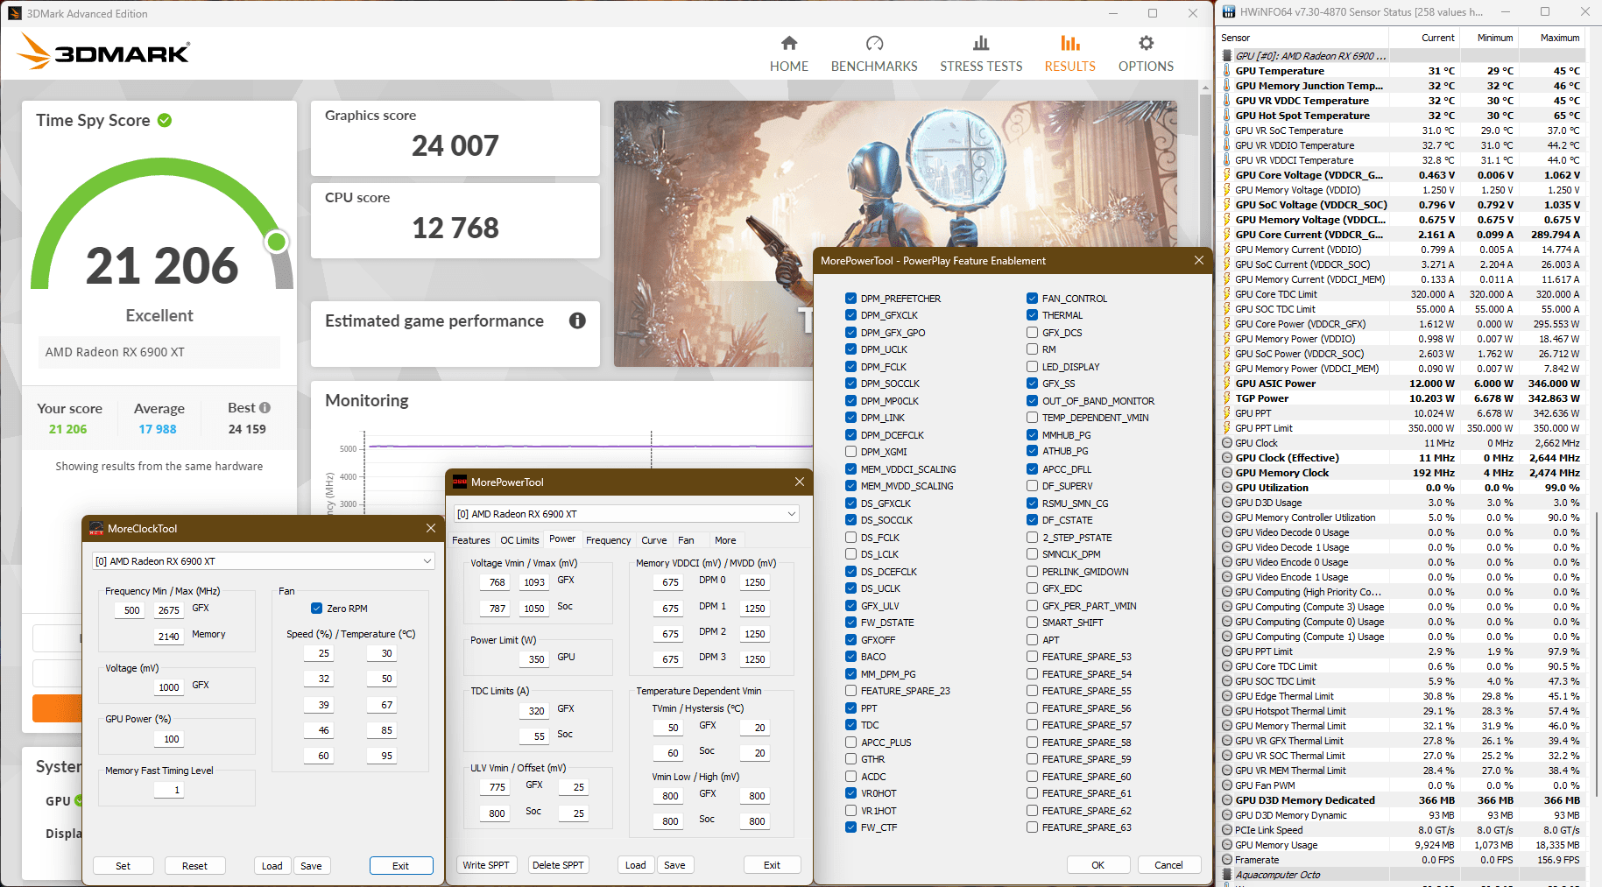Click the Write SPPT button
The width and height of the screenshot is (1602, 887).
[x=486, y=865]
